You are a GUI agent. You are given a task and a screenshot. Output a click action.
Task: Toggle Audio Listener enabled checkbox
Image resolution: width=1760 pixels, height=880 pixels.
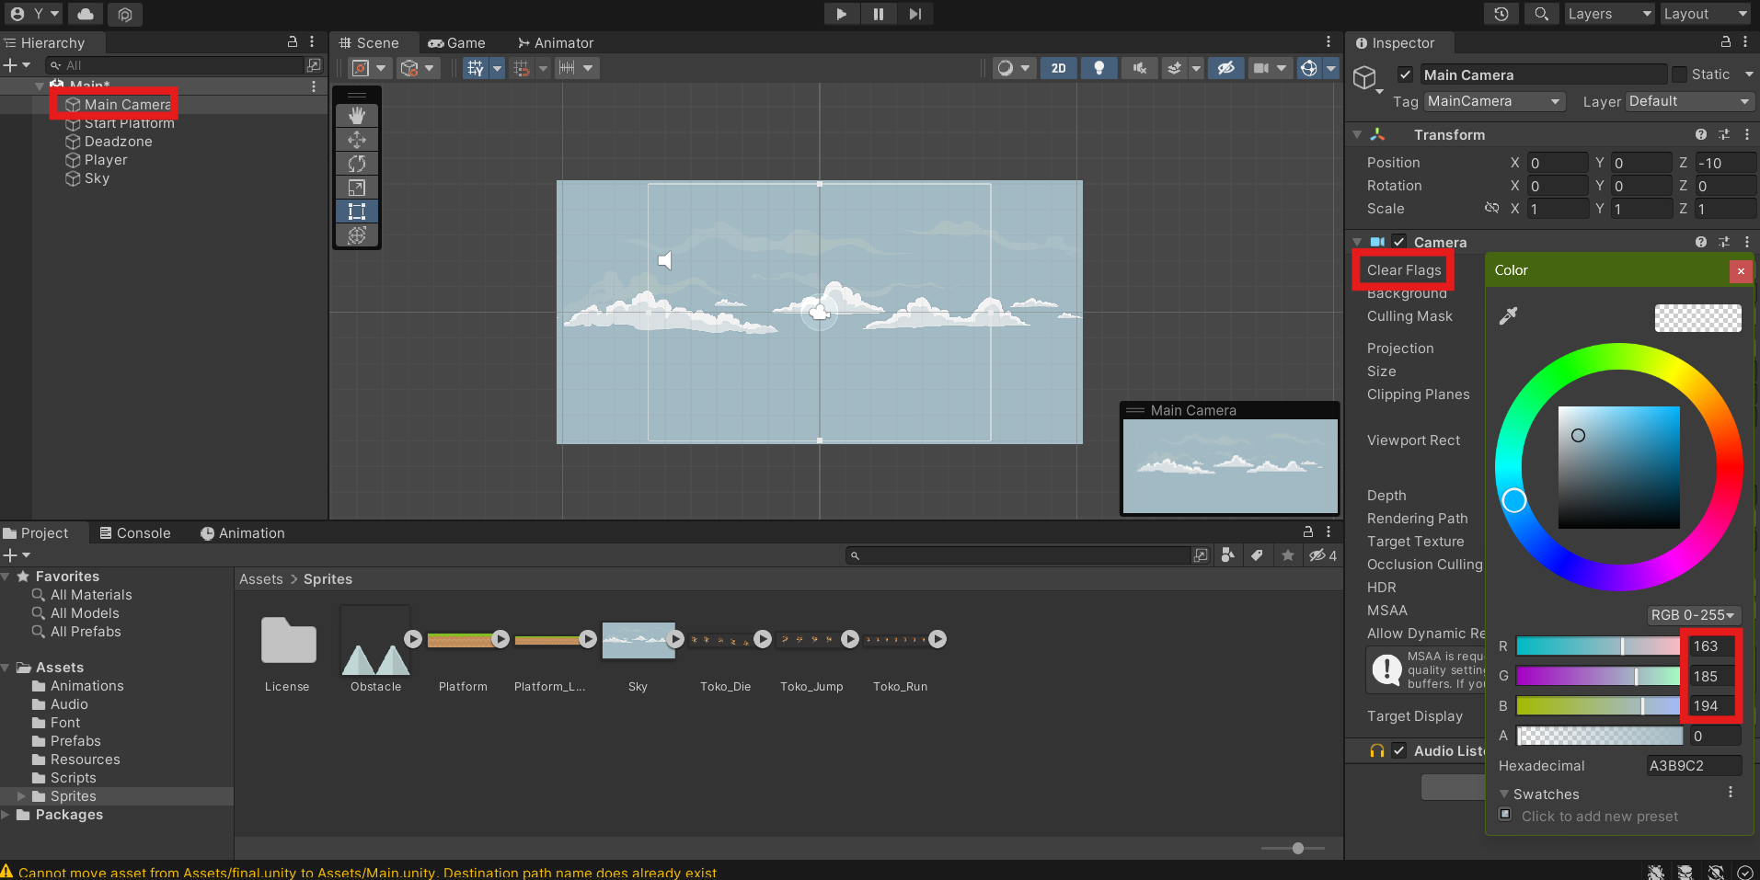coord(1399,750)
